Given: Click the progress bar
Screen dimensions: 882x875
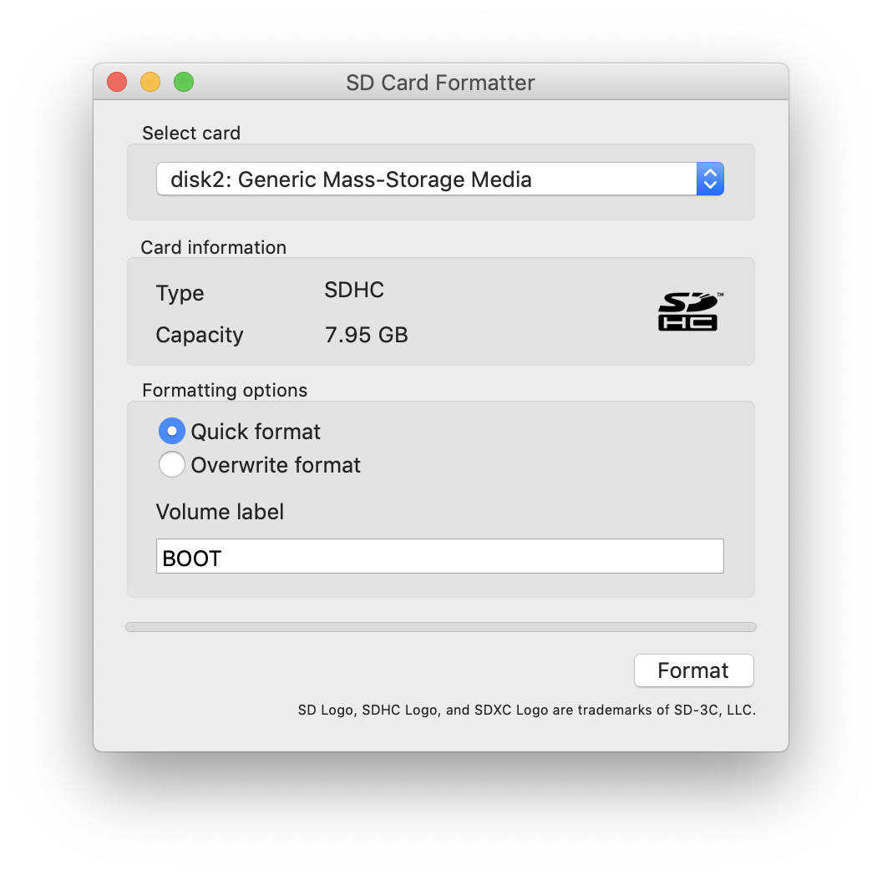Looking at the screenshot, I should pos(440,626).
